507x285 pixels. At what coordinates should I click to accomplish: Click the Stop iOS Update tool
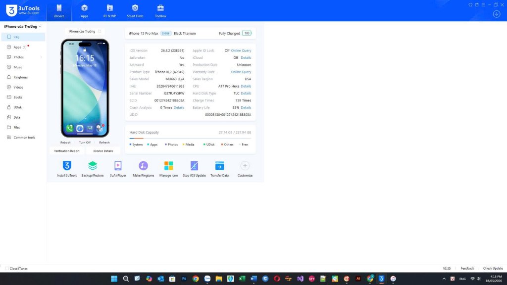194,169
